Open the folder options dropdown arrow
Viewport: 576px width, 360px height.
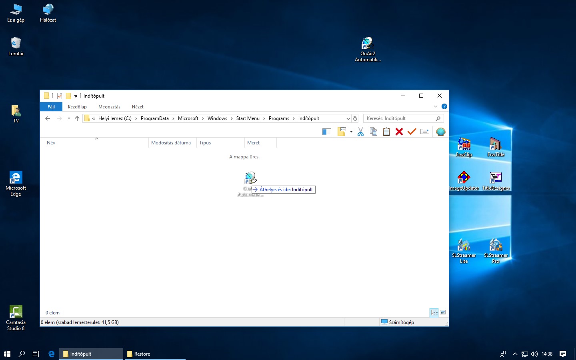point(351,132)
